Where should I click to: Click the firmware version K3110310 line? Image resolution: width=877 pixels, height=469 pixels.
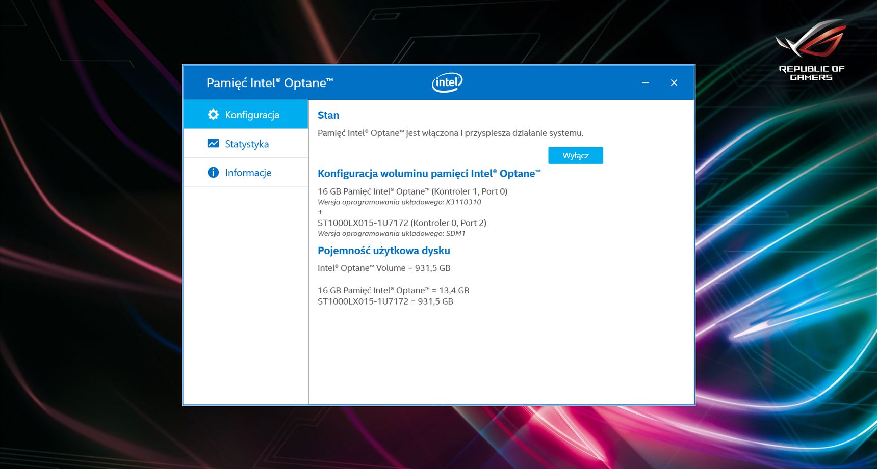point(399,202)
